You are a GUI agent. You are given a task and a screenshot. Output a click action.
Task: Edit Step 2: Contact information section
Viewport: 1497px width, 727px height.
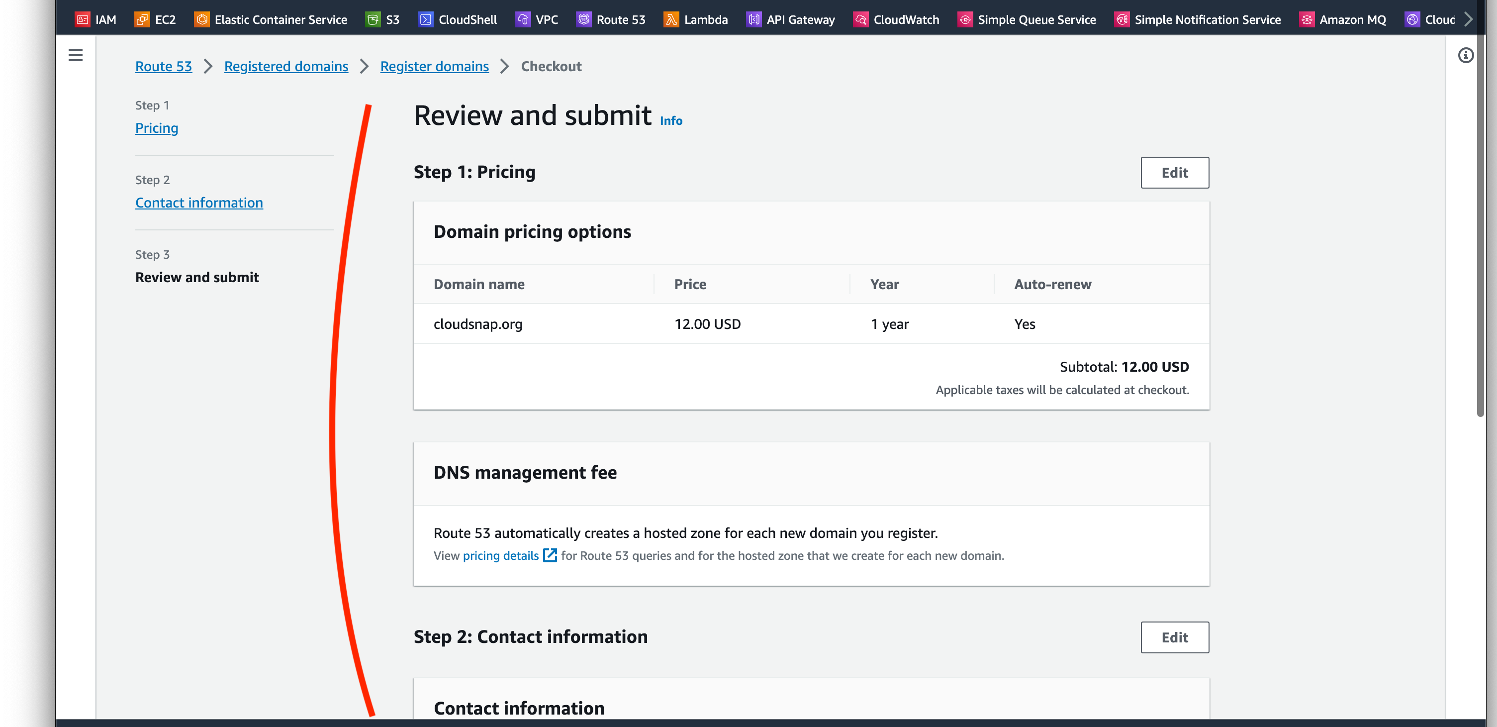pyautogui.click(x=1174, y=637)
